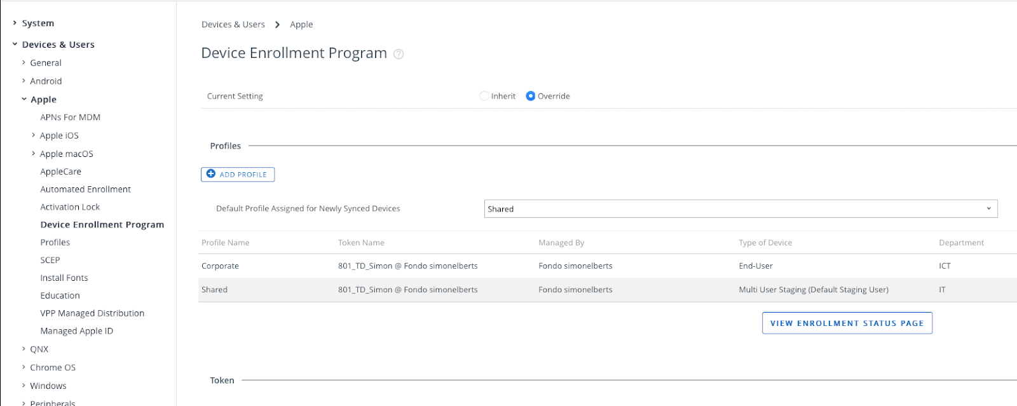Screen dimensions: 1017x406
Task: Click the Devices & Users breadcrumb link
Action: (233, 25)
